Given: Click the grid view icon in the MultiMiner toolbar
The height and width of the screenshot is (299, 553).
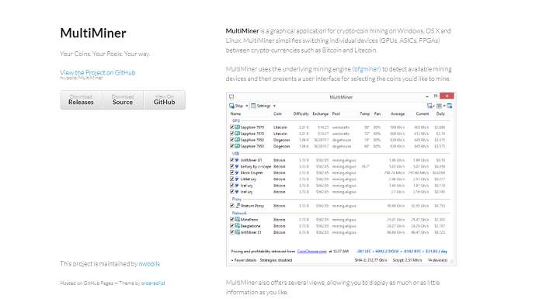Looking at the screenshot, I should [x=439, y=106].
